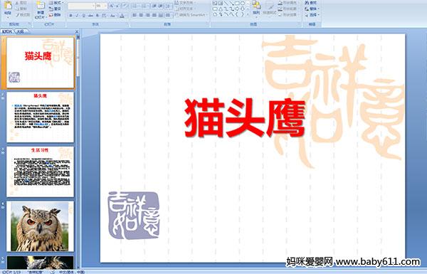Viewport: 427px width, 274px height.
Task: Toggle bold formatting
Action: (x=70, y=16)
